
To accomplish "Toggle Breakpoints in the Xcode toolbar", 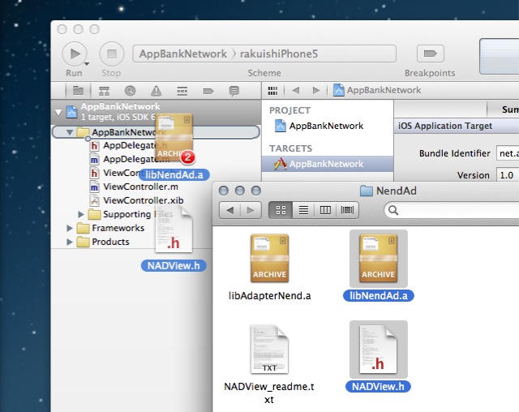I will pos(429,54).
